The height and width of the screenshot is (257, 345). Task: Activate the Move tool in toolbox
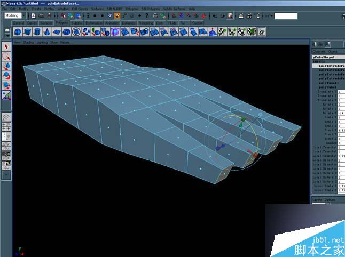6,66
